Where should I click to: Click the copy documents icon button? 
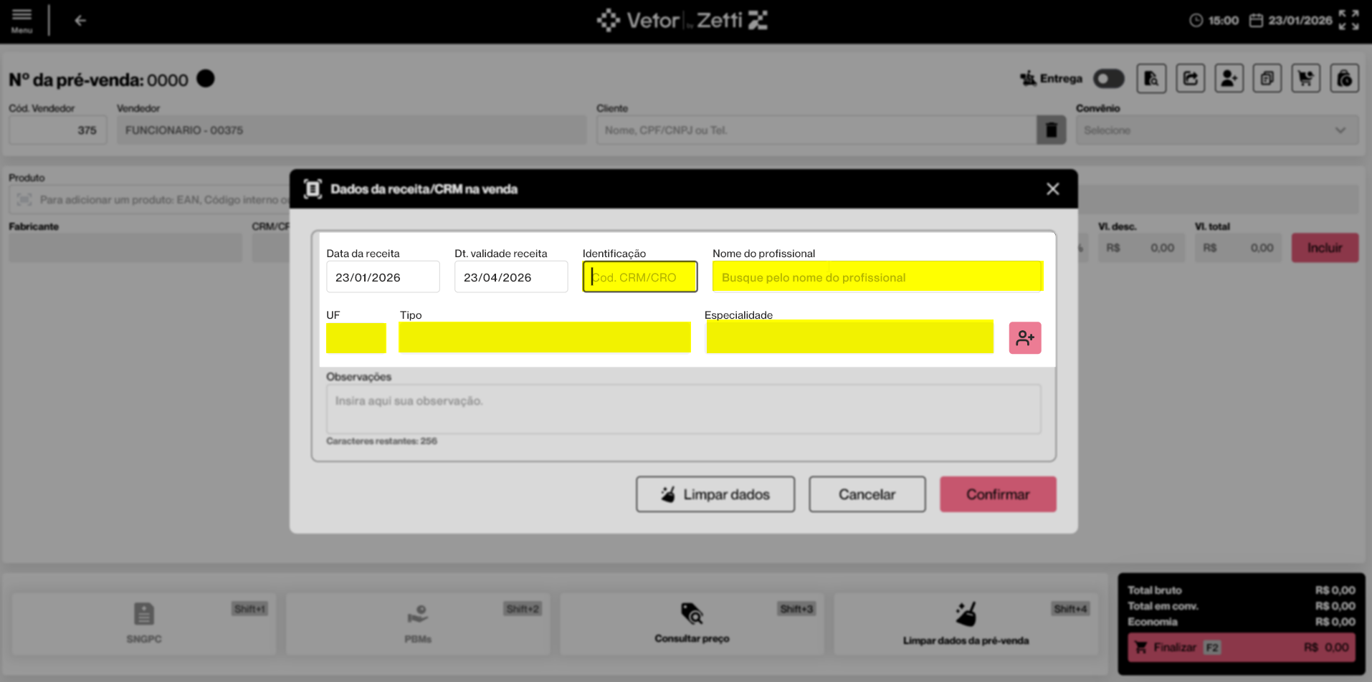pyautogui.click(x=1267, y=79)
